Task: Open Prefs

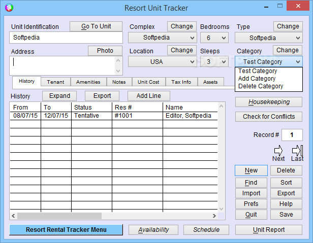Action: [251, 204]
